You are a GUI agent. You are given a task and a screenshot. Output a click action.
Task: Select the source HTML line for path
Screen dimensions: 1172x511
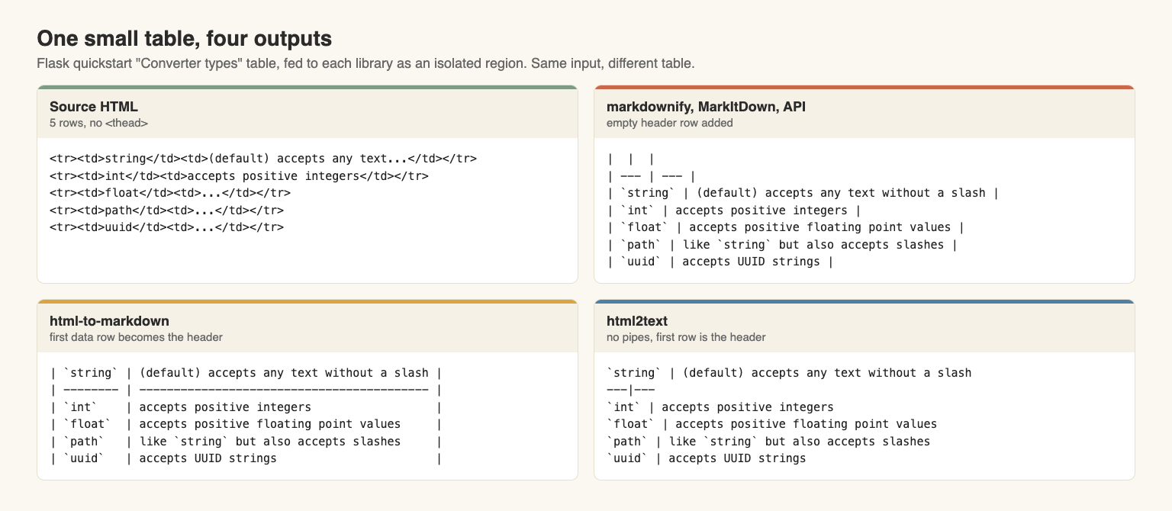coord(167,210)
